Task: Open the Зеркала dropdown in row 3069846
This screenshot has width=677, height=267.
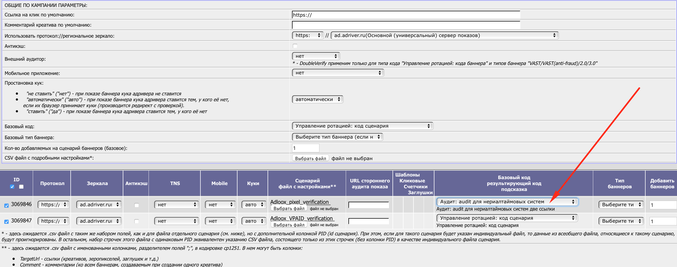Action: [99, 205]
